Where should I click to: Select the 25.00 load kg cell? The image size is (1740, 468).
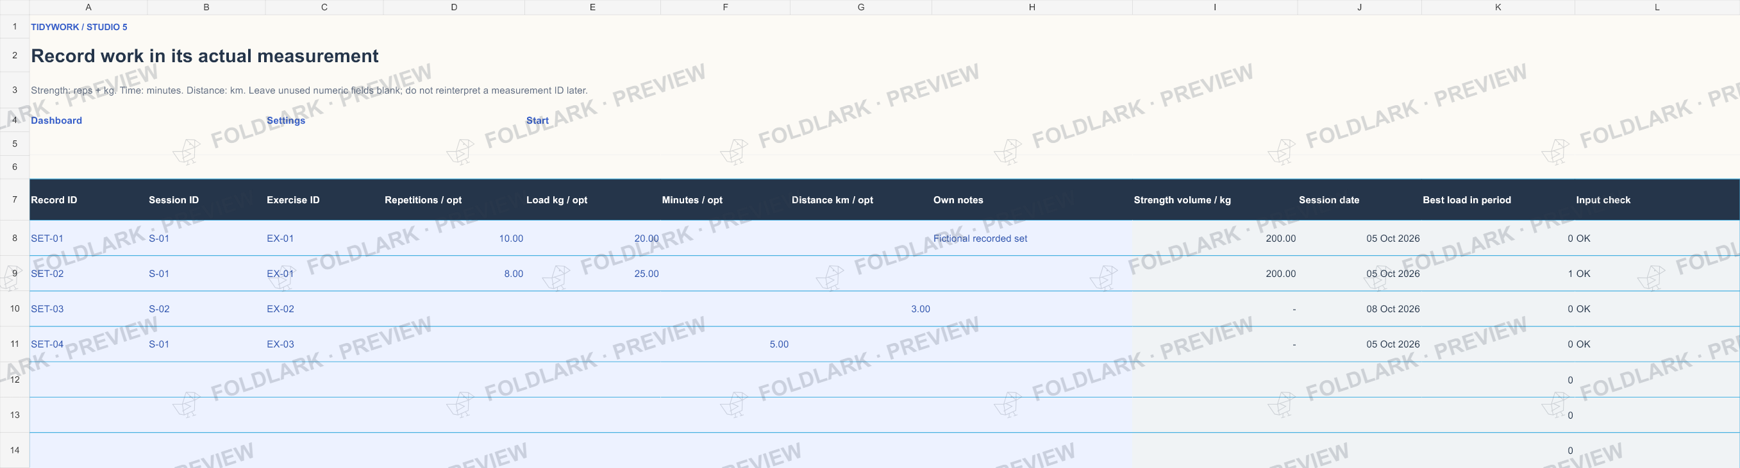click(x=592, y=274)
